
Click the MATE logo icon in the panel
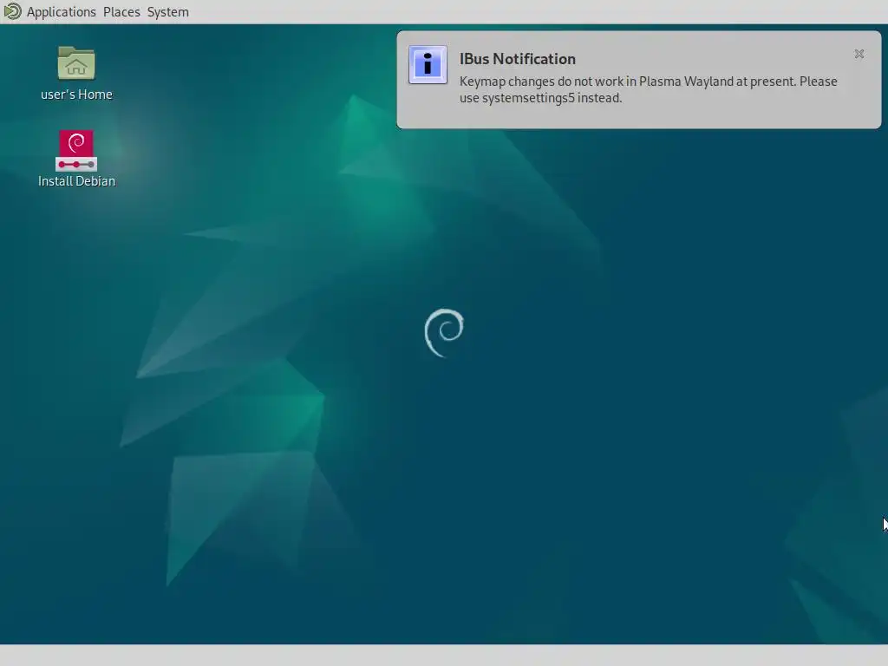pos(12,11)
